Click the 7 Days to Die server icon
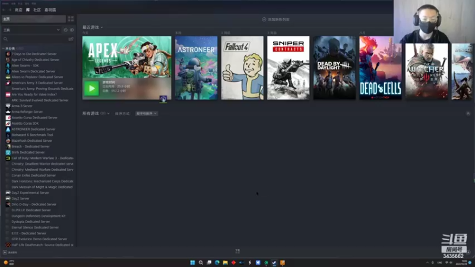Viewport: 475px width, 267px height. coord(8,54)
